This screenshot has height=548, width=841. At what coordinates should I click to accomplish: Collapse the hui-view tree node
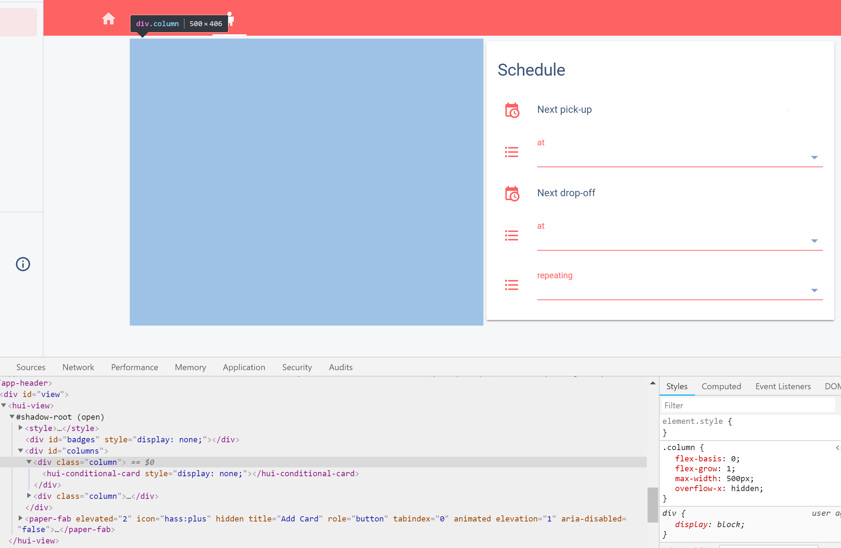[4, 405]
